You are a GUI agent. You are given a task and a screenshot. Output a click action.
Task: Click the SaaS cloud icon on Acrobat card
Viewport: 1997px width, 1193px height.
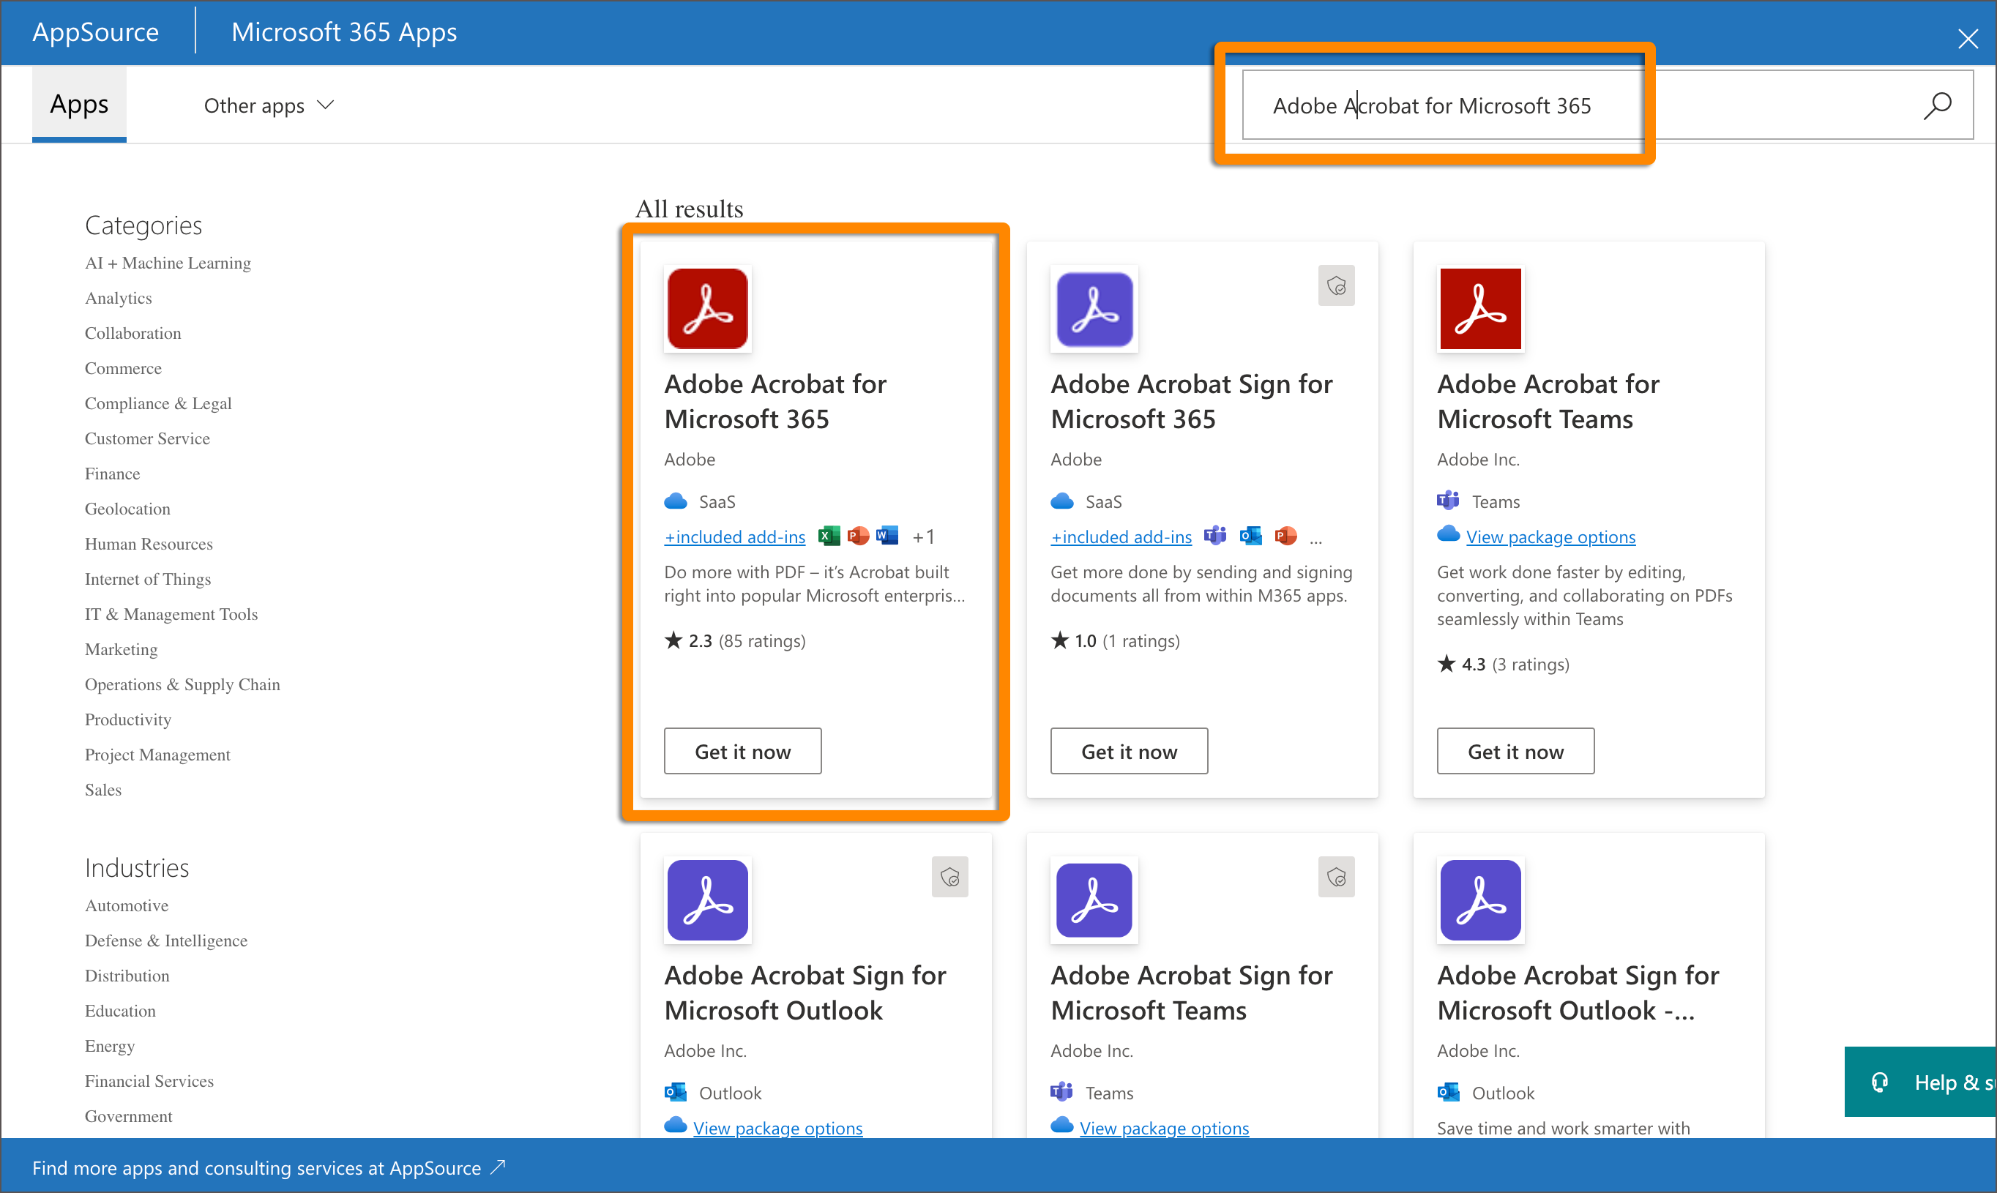[676, 500]
